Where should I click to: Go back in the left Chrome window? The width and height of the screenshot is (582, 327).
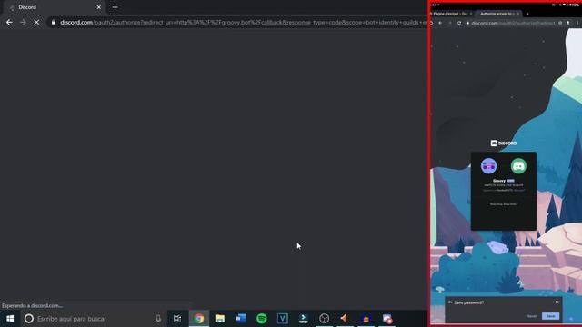(9, 22)
